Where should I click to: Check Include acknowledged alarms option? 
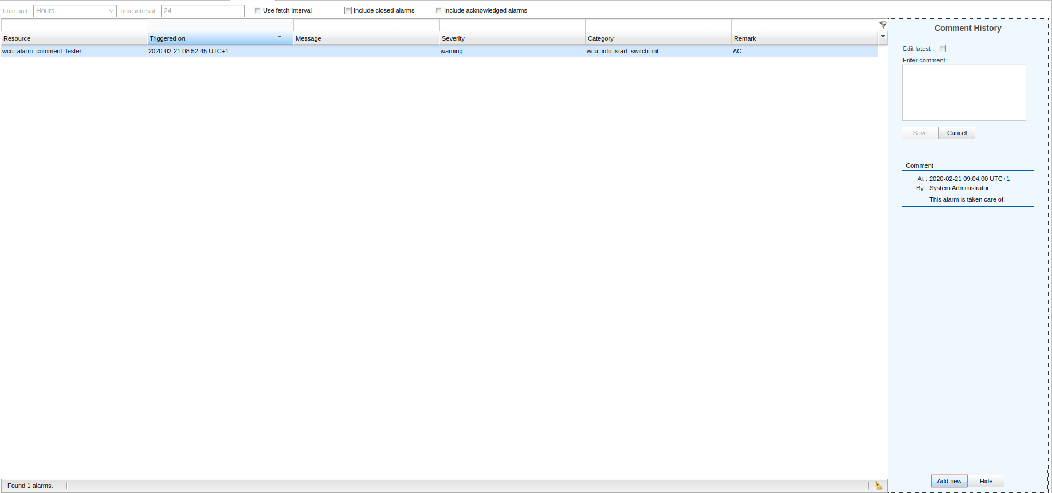click(438, 10)
